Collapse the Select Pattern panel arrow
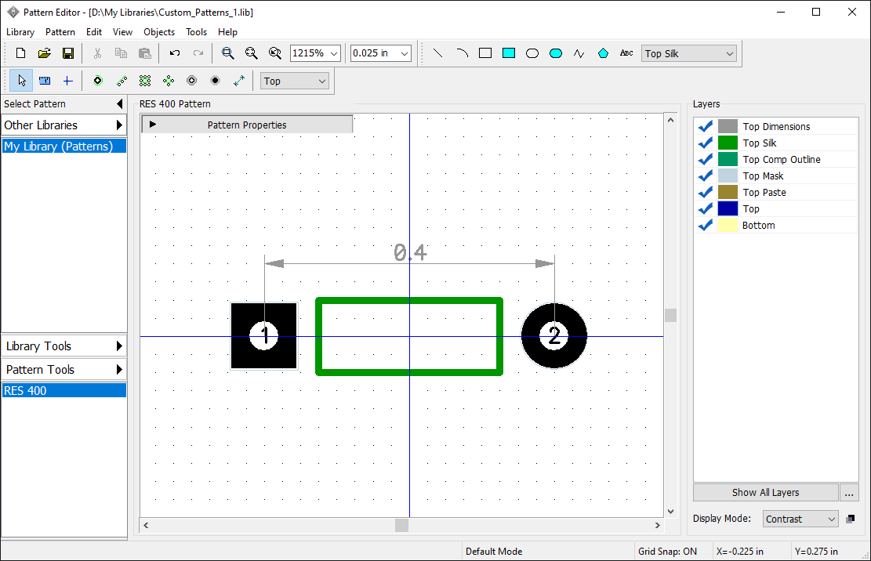The height and width of the screenshot is (561, 871). [119, 103]
